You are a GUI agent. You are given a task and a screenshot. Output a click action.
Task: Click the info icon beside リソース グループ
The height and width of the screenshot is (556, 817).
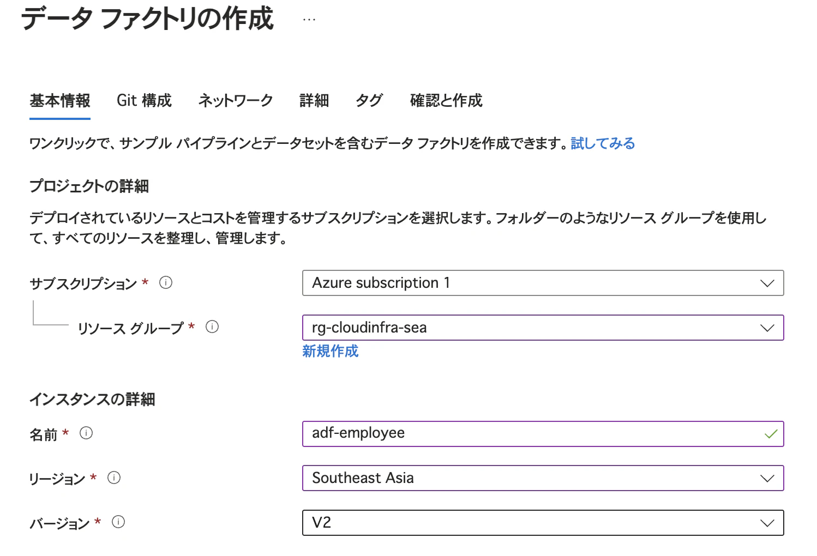[212, 327]
